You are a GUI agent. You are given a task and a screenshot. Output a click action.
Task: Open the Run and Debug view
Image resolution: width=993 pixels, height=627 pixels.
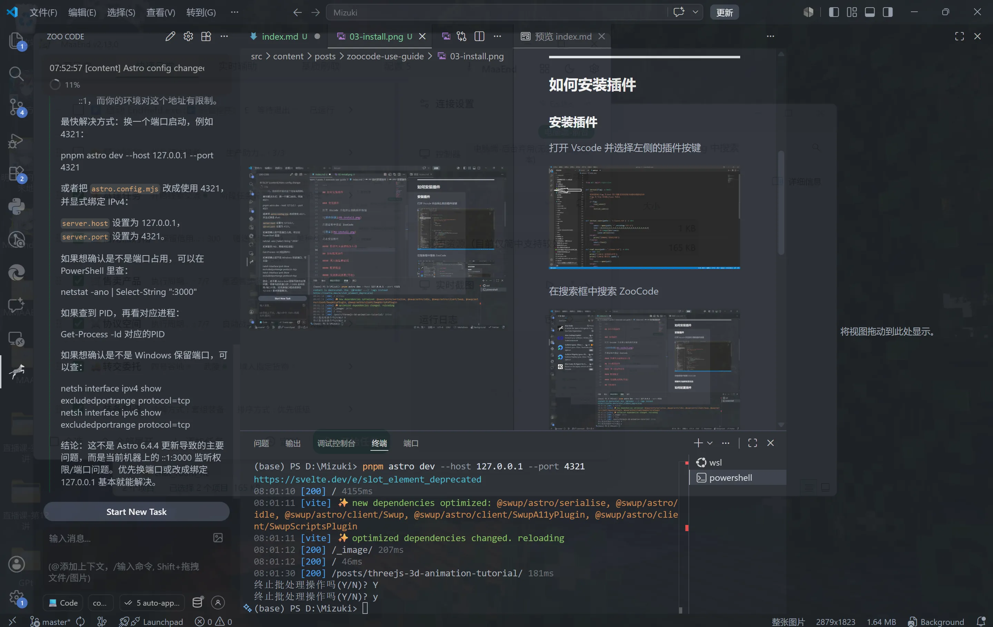coord(16,141)
